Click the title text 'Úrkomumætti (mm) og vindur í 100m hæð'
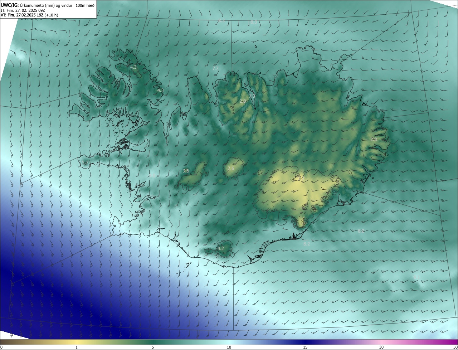 coord(57,5)
